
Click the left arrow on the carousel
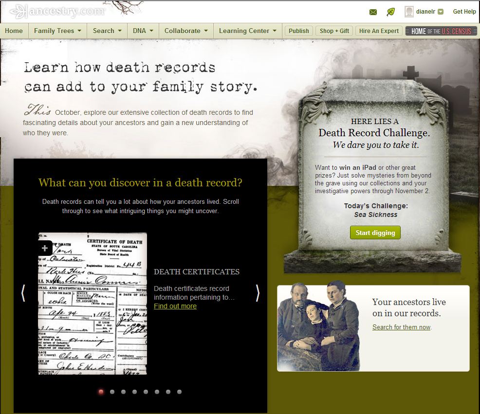point(23,293)
